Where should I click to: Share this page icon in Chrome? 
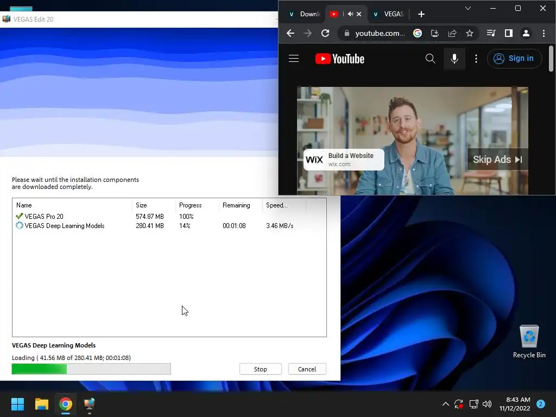pyautogui.click(x=452, y=33)
